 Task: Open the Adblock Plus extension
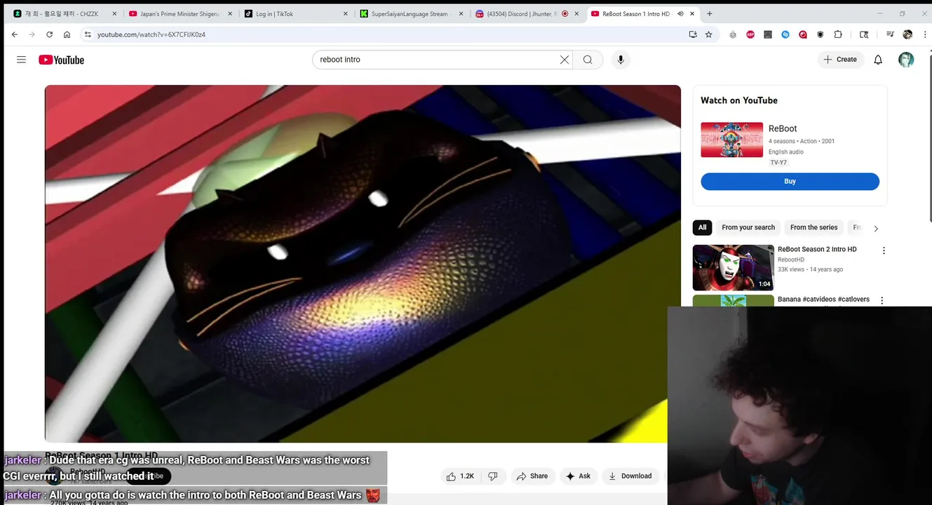tap(750, 34)
